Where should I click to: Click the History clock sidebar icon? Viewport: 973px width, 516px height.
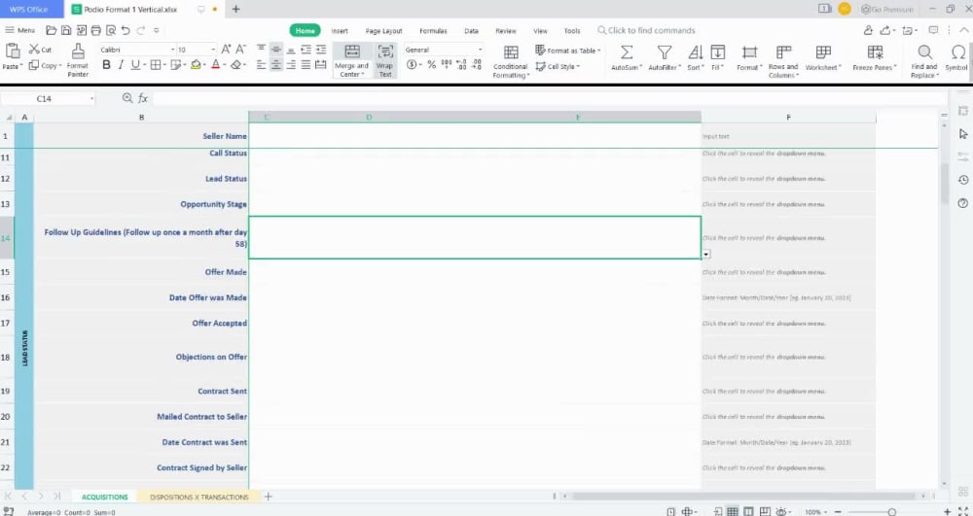[962, 180]
